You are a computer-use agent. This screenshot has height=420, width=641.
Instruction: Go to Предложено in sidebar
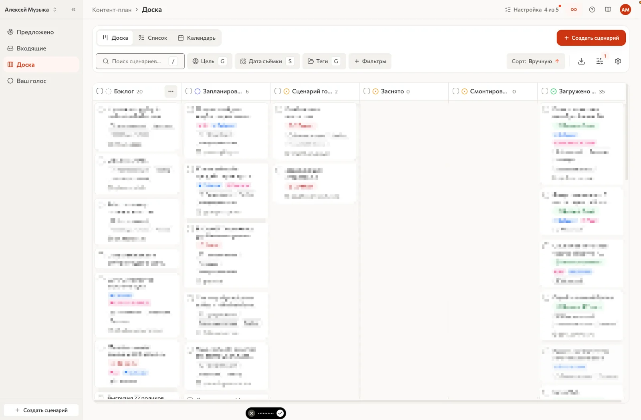pyautogui.click(x=41, y=32)
